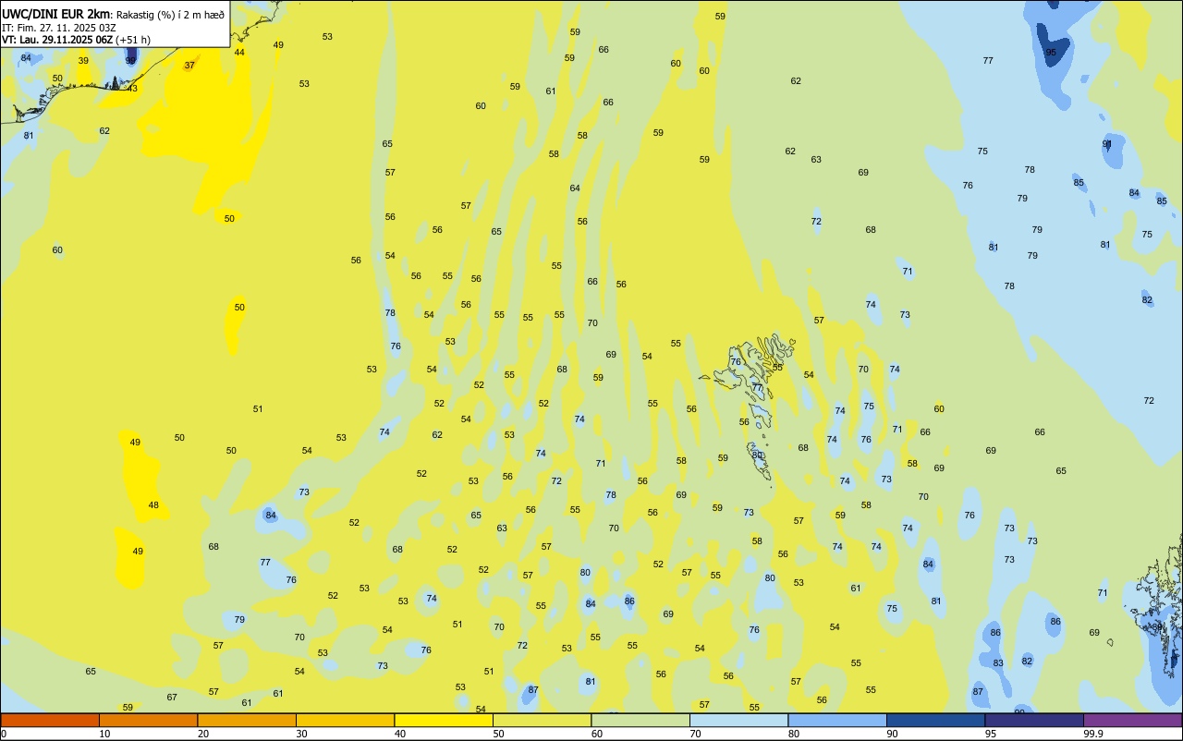The height and width of the screenshot is (741, 1183).
Task: Click the map value '48' in yellow patch
Action: 153,505
